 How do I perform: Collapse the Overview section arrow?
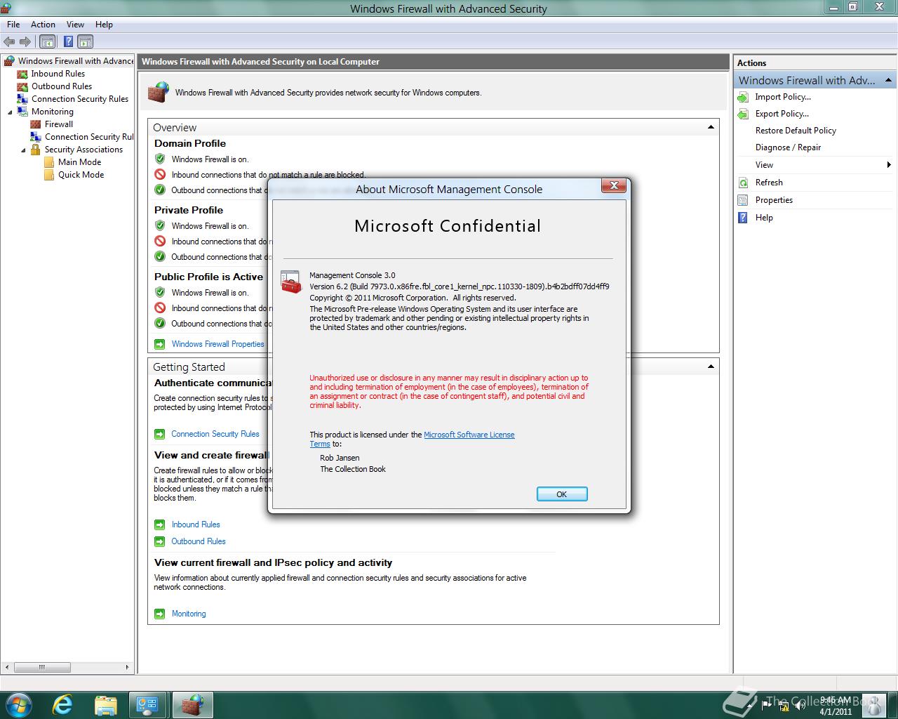pos(711,127)
